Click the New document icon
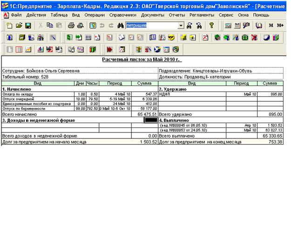The height and width of the screenshot is (238, 298). 9,25
